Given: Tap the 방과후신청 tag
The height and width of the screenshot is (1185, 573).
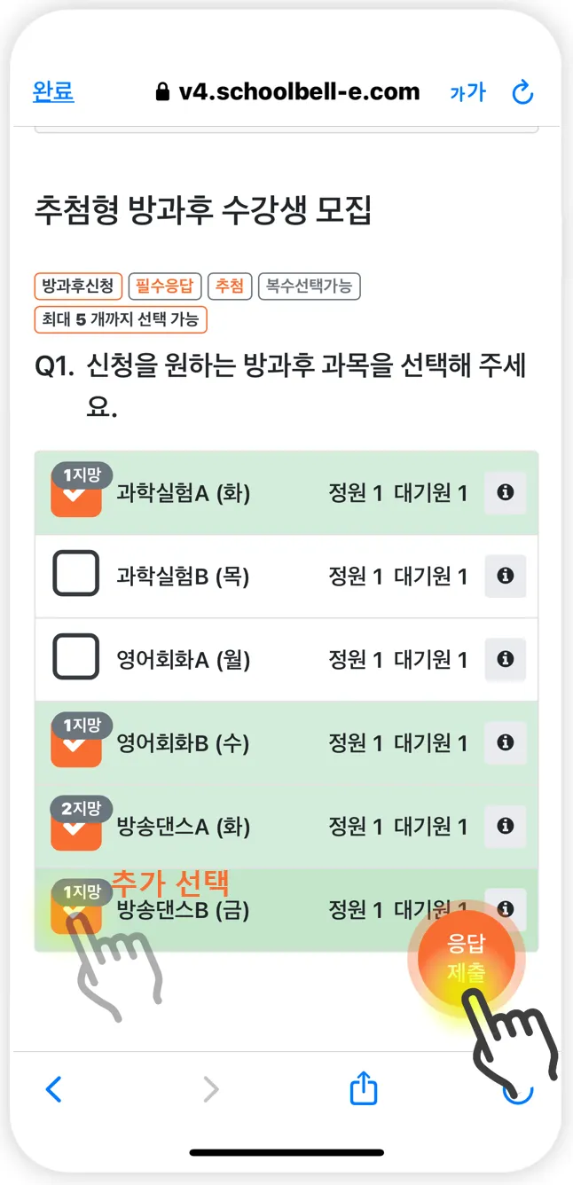Looking at the screenshot, I should coord(78,286).
